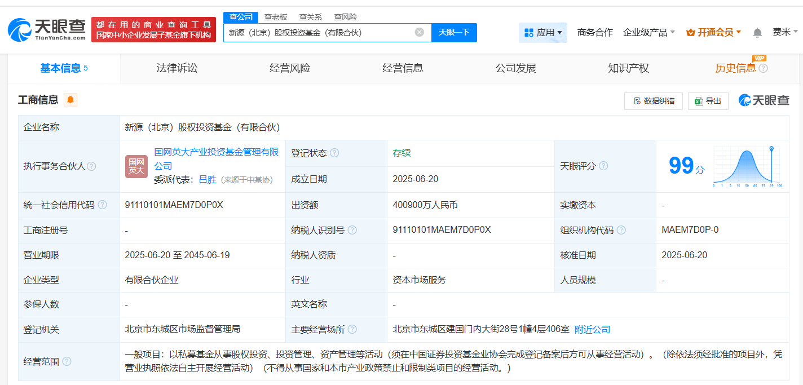Click help icon next to 天眼评分
The width and height of the screenshot is (803, 385).
(603, 166)
